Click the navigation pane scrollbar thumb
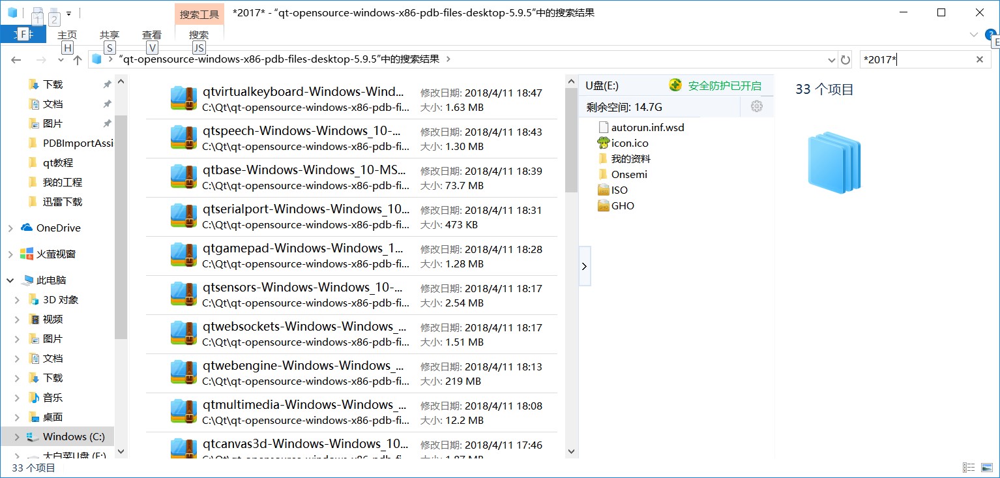1000x478 pixels. [121, 226]
